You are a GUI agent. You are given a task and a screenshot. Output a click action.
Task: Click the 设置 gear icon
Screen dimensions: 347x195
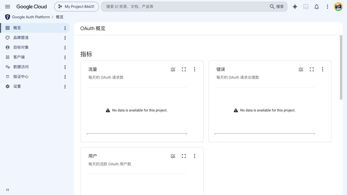point(8,86)
